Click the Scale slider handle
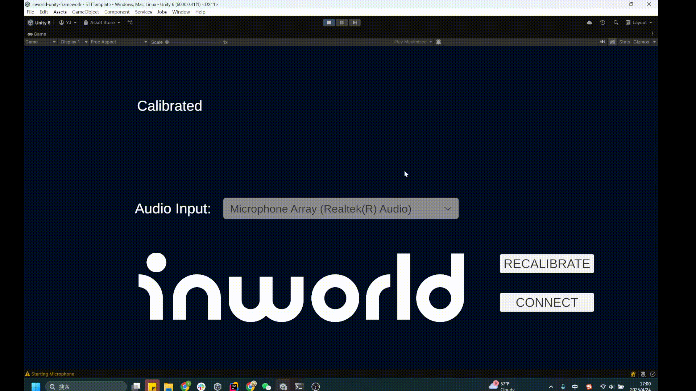 [x=167, y=42]
